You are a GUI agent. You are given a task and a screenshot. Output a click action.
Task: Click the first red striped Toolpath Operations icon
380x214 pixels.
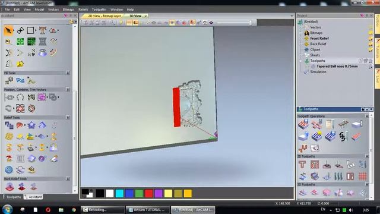tap(303, 124)
